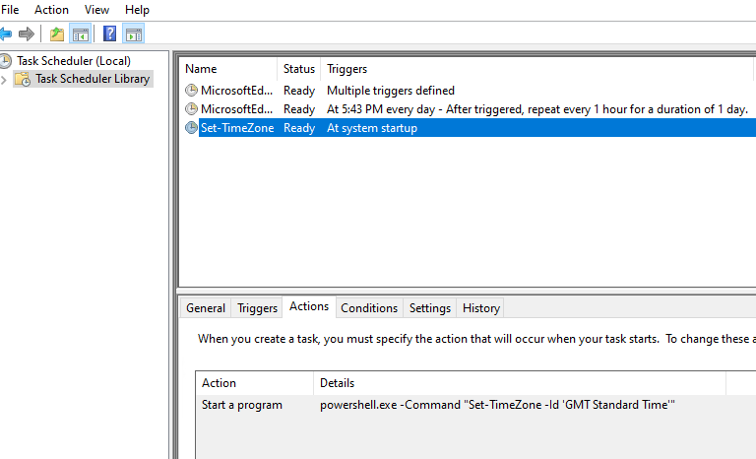Toggle the Show/Hide Action Pane icon
Image resolution: width=756 pixels, height=459 pixels.
134,33
